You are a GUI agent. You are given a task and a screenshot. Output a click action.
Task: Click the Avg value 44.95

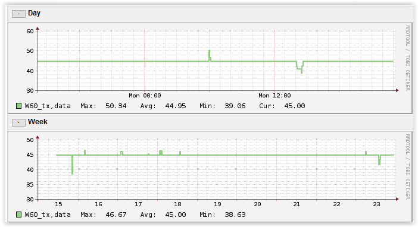coord(176,106)
